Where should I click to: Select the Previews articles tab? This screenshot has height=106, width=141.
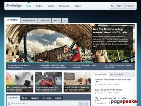(x=35, y=98)
